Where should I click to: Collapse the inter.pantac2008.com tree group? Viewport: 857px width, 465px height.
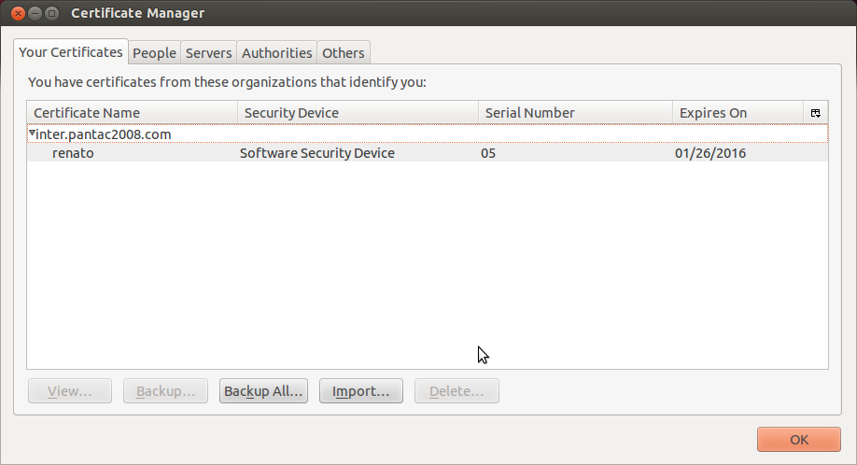32,134
